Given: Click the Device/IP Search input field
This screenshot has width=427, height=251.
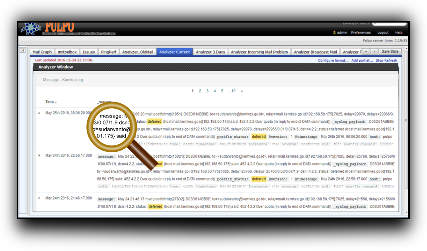Looking at the screenshot, I should point(390,24).
